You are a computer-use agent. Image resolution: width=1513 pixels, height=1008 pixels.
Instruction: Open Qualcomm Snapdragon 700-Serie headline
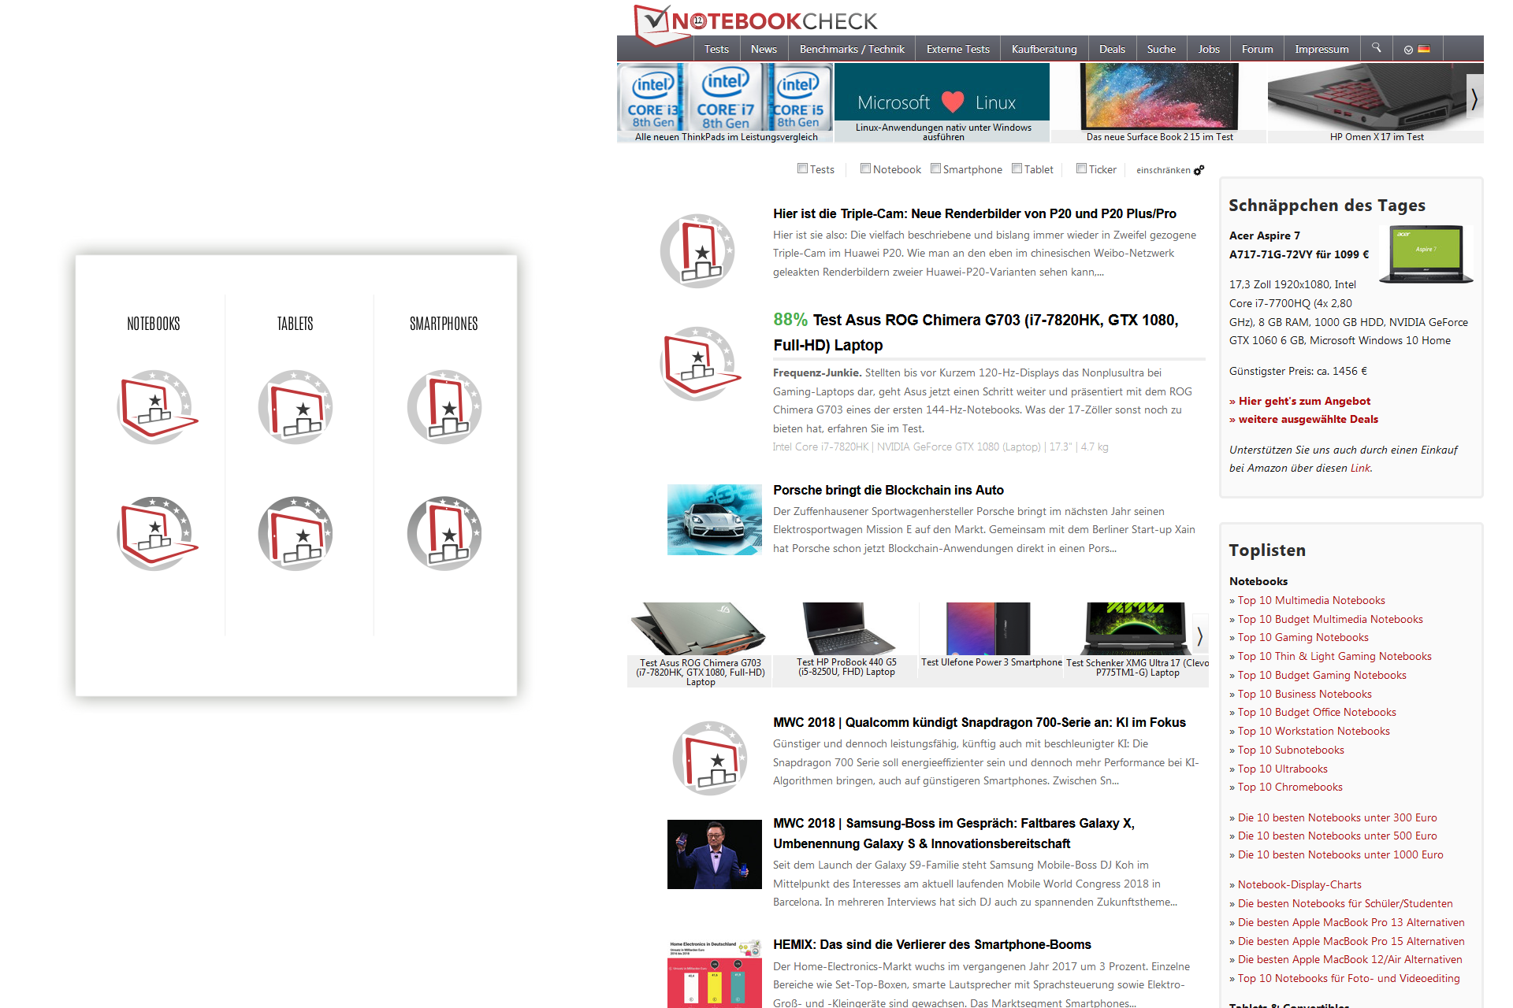[980, 722]
